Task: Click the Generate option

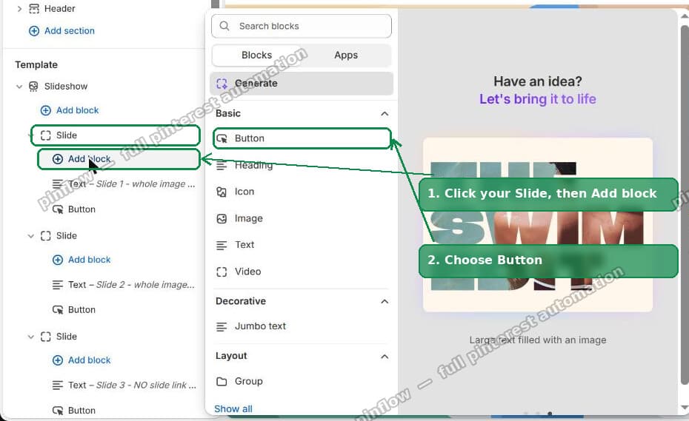Action: click(302, 84)
